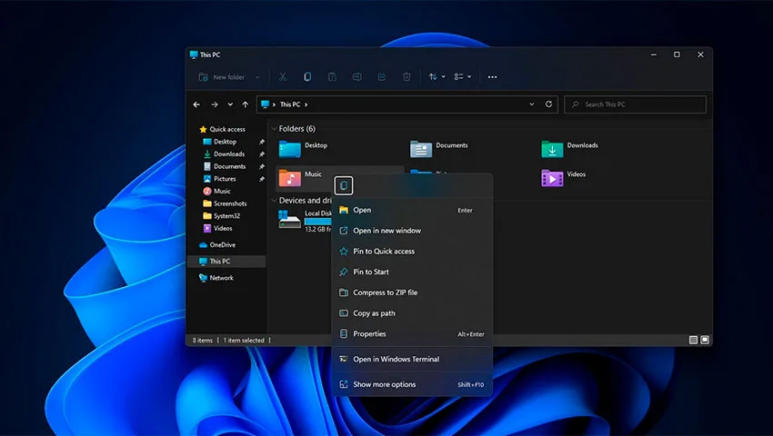The height and width of the screenshot is (436, 773).
Task: Choose Copy as path
Action: click(x=412, y=313)
